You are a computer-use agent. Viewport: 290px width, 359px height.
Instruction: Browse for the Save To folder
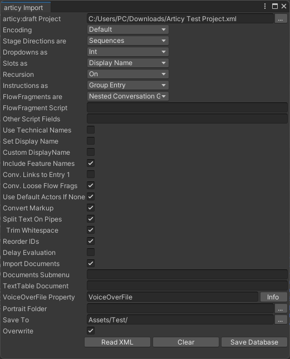[281, 320]
